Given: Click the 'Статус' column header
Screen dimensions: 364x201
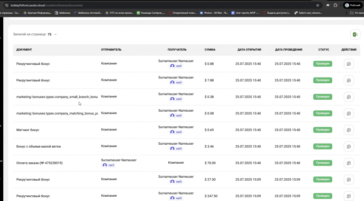Looking at the screenshot, I should click(324, 50).
